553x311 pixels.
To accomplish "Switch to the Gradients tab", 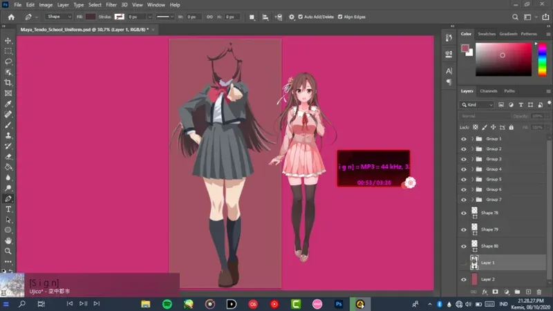I will (508, 34).
